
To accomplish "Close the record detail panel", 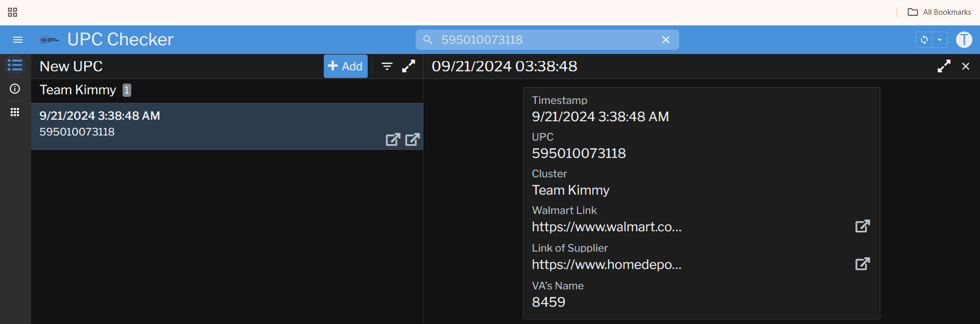I will [965, 66].
